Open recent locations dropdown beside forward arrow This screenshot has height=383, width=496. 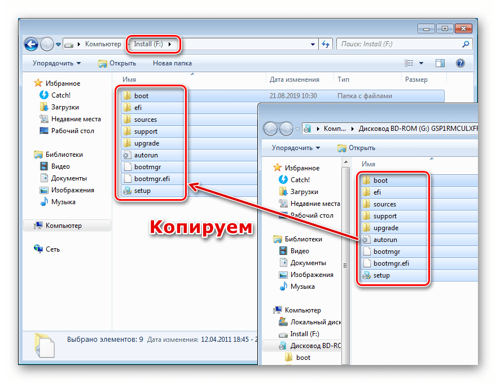(x=58, y=45)
